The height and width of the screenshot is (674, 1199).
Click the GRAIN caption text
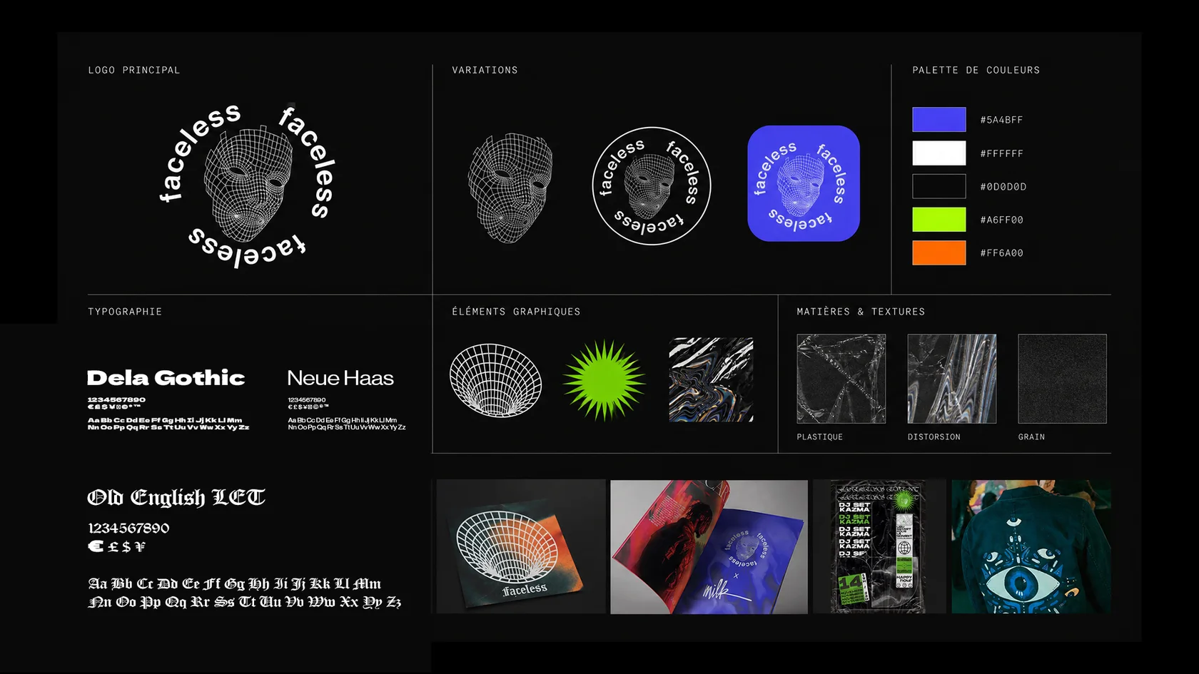(1031, 437)
